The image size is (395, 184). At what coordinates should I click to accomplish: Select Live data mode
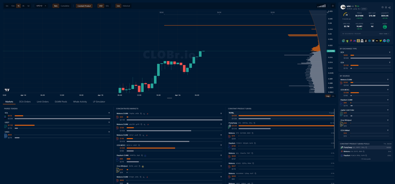click(118, 6)
